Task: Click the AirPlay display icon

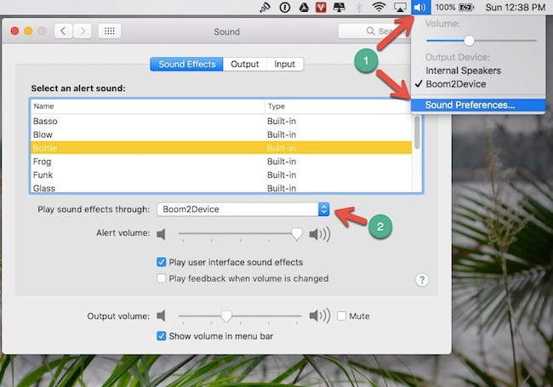Action: (x=399, y=7)
